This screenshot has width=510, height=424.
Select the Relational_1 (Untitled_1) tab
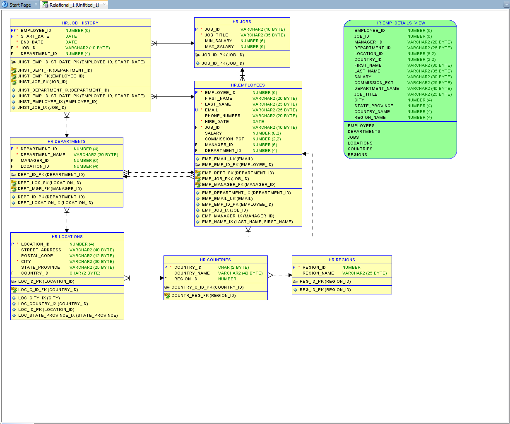(74, 5)
